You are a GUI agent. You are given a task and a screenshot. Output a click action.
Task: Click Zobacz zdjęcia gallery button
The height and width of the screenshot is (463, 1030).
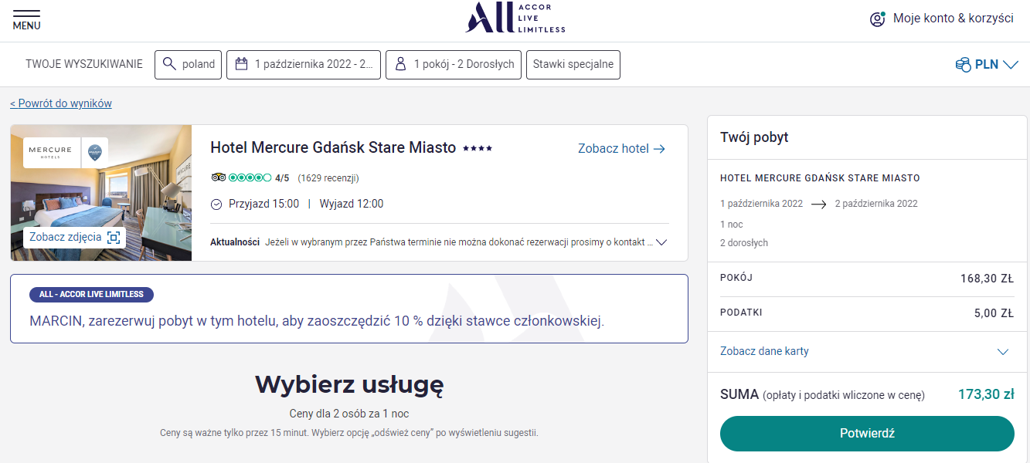(x=75, y=238)
